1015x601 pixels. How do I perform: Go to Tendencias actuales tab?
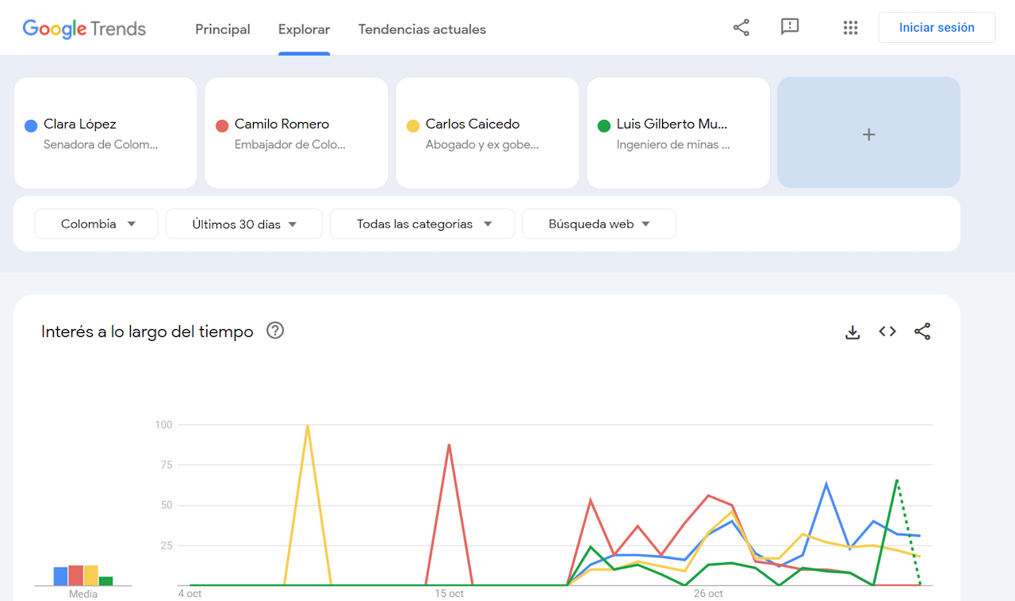[422, 29]
